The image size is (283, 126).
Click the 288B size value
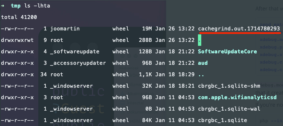click(x=145, y=40)
